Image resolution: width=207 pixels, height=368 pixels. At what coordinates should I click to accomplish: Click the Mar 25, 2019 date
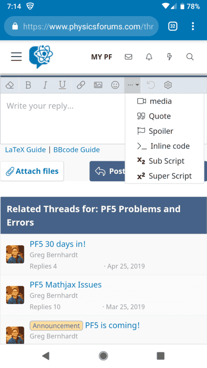[x=125, y=307]
